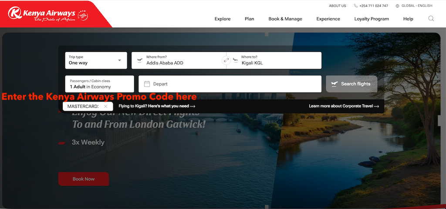The width and height of the screenshot is (446, 209).
Task: Open the Global - English region selector
Action: pyautogui.click(x=416, y=6)
